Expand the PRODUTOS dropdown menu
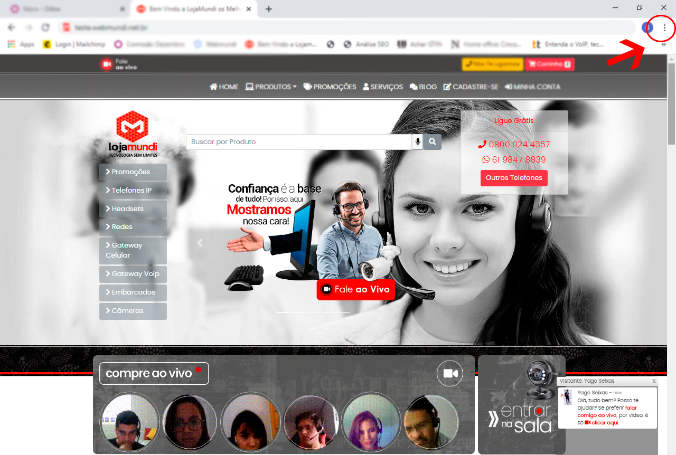 point(271,87)
